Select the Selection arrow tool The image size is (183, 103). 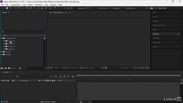(3, 8)
